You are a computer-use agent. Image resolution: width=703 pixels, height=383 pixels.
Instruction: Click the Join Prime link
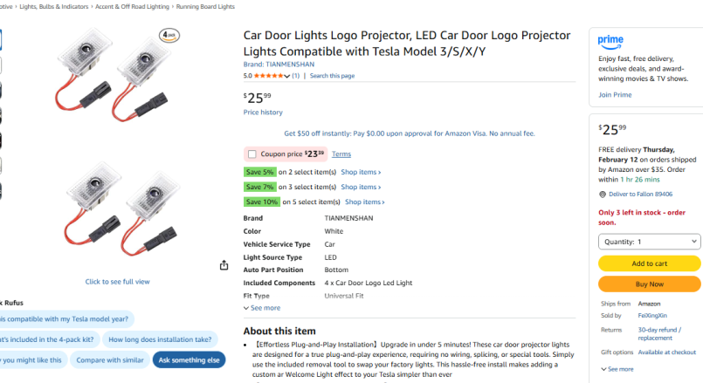pos(615,94)
